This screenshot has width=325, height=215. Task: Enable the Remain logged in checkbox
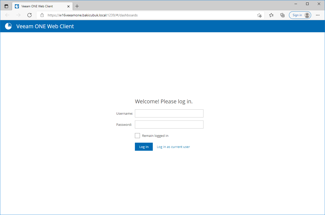[x=137, y=136]
